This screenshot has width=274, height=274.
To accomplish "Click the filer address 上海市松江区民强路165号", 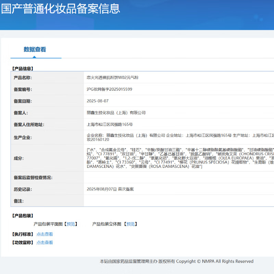I will click(110, 125).
